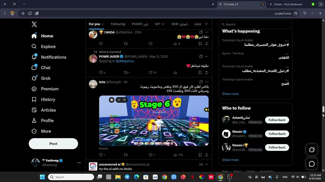Bookmark this page with star icon
The width and height of the screenshot is (325, 182).
(23, 13)
